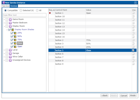The width and height of the screenshot is (140, 100).
Task: Click the 50% shade device icon
Action: [15, 37]
